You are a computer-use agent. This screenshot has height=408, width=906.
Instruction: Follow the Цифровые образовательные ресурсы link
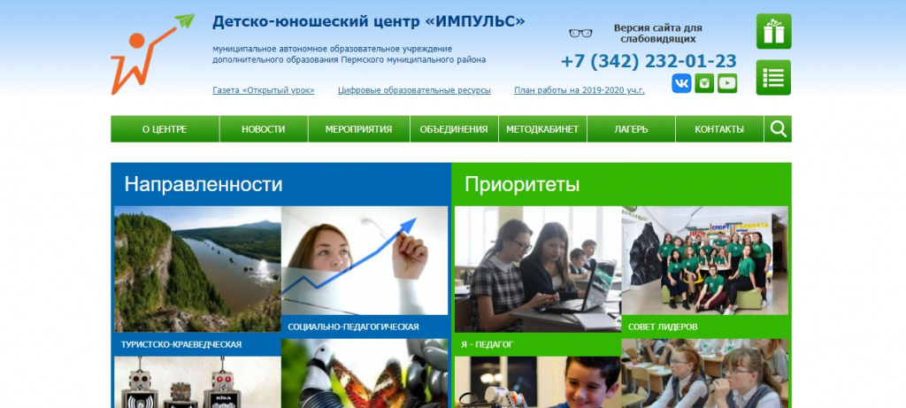click(x=414, y=90)
